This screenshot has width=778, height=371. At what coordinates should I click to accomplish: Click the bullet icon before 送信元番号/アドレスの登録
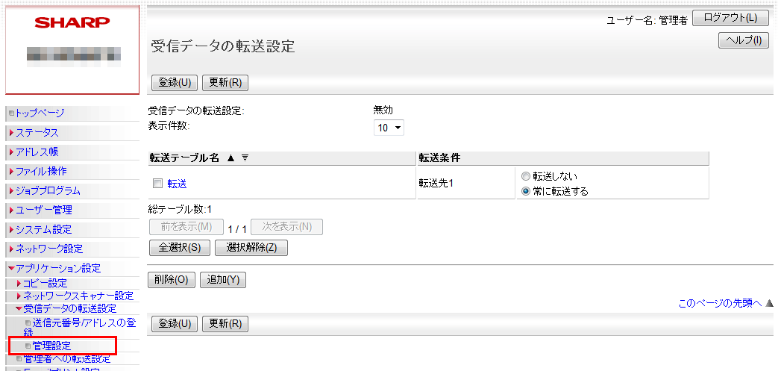pos(28,323)
